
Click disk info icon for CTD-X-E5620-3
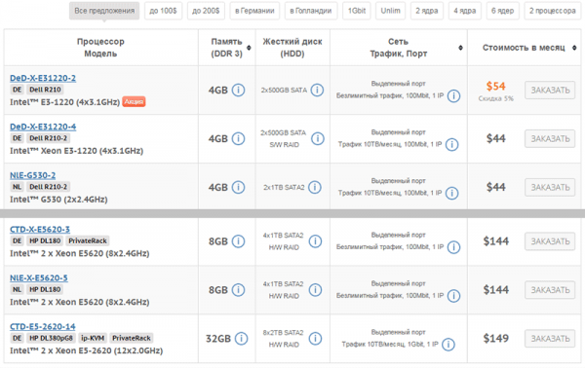pyautogui.click(x=315, y=241)
